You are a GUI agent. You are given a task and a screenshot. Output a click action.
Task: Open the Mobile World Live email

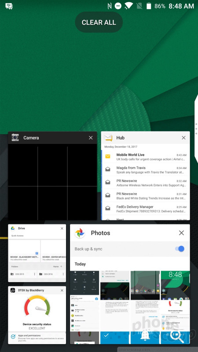click(146, 157)
